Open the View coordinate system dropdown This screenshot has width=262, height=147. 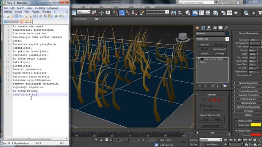click(x=84, y=12)
